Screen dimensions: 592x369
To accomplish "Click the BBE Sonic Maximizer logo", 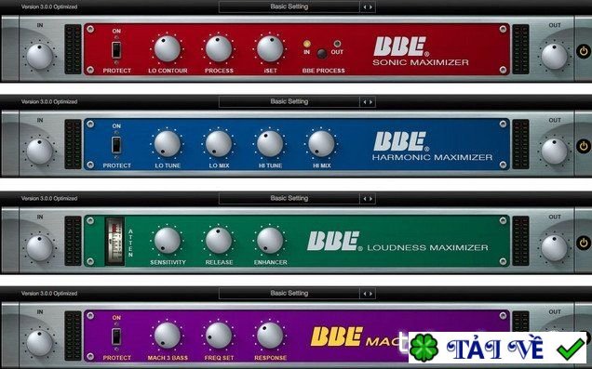I will tap(400, 46).
